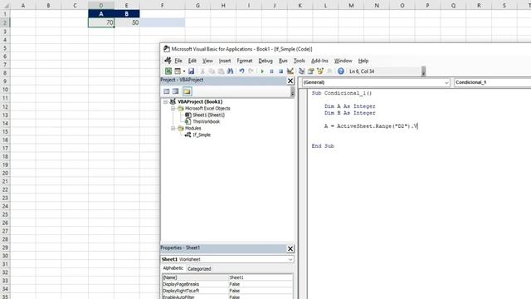Click the Project pane toolbar overflow arrow
This screenshot has width=531, height=299.
click(x=293, y=92)
